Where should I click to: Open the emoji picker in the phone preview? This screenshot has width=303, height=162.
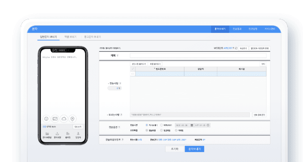46,119
